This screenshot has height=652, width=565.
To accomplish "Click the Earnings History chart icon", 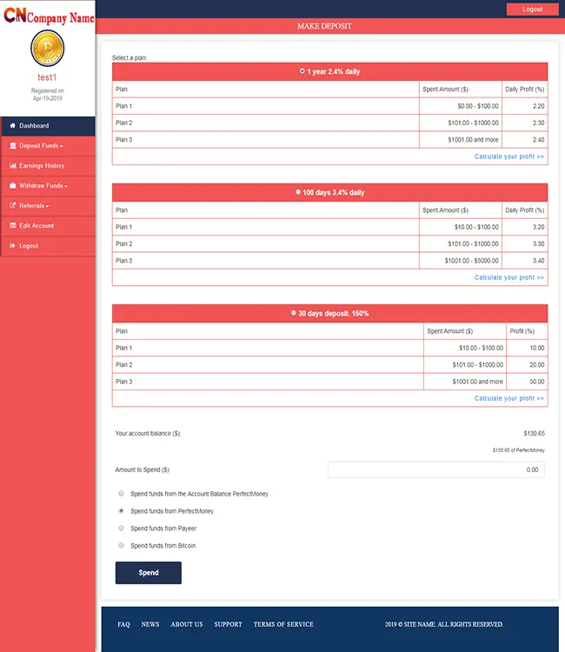I will point(12,165).
